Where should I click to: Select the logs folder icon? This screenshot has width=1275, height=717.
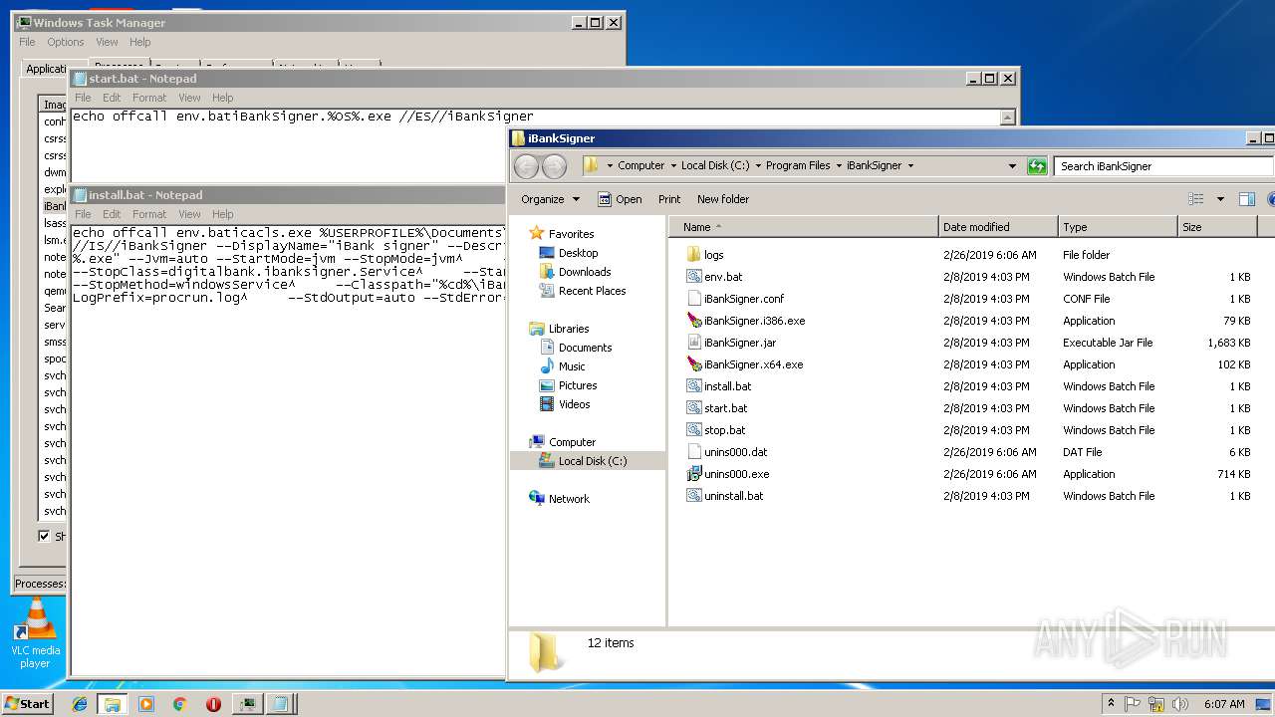(x=694, y=255)
